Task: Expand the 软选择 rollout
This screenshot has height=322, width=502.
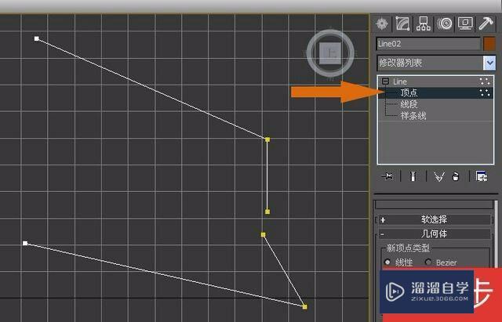Action: (434, 219)
